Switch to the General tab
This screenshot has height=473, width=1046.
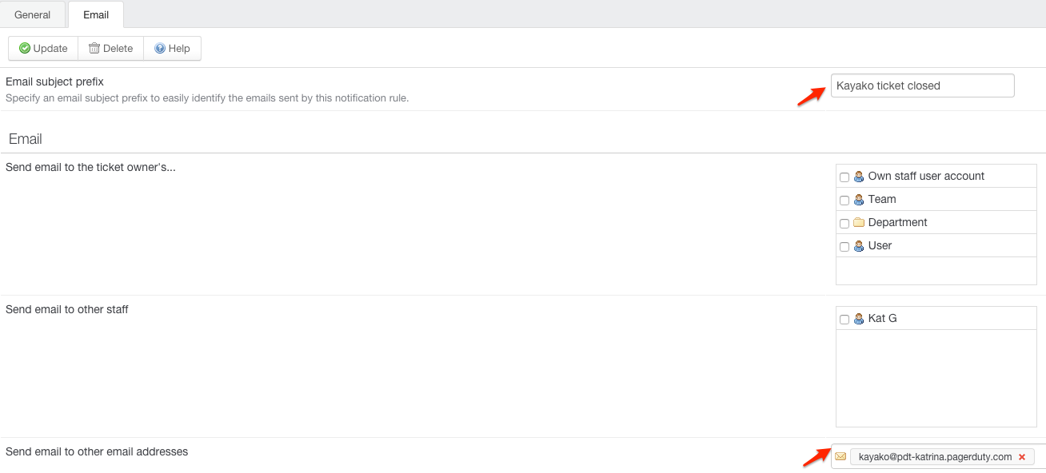(x=33, y=15)
